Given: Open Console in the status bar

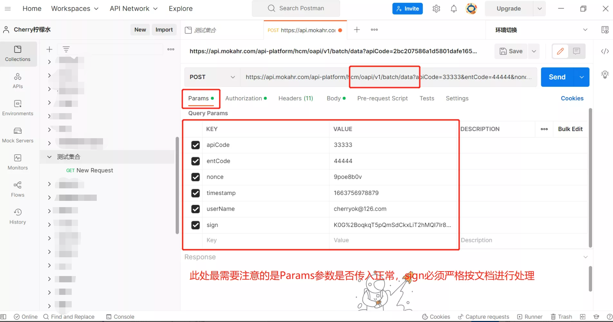Looking at the screenshot, I should [120, 317].
